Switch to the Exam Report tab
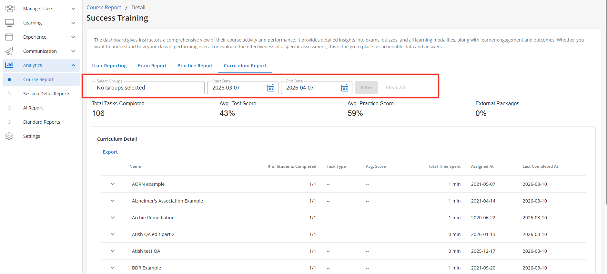Image resolution: width=607 pixels, height=274 pixels. click(x=152, y=66)
